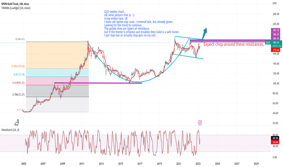Click the 2029 label on the time axis
This screenshot has height=167, width=283.
coord(256,164)
